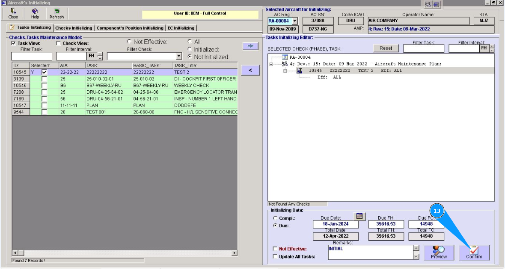Switch to Checks Initializing tab
The image size is (505, 271).
click(x=74, y=28)
